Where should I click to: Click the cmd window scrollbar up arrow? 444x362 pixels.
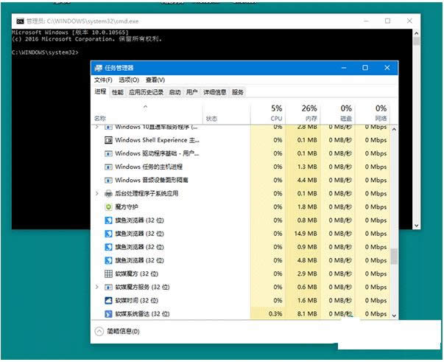[x=416, y=33]
